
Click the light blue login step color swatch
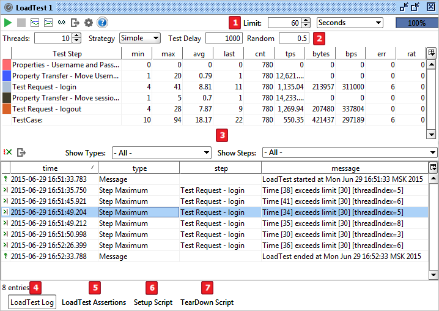click(7, 87)
